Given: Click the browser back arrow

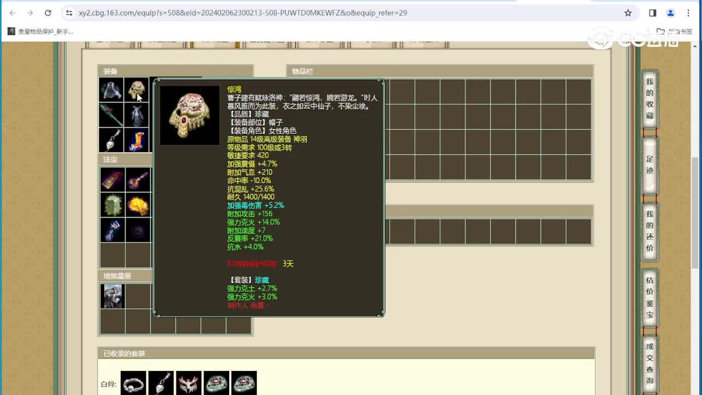Looking at the screenshot, I should pos(13,13).
